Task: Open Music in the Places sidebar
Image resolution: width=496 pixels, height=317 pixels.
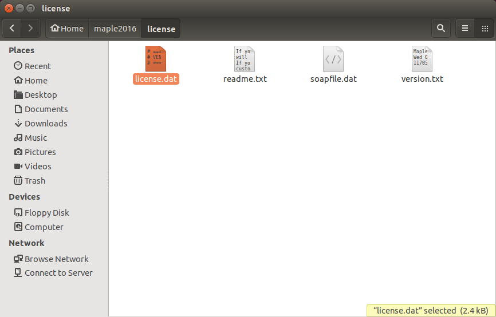Action: click(x=36, y=138)
